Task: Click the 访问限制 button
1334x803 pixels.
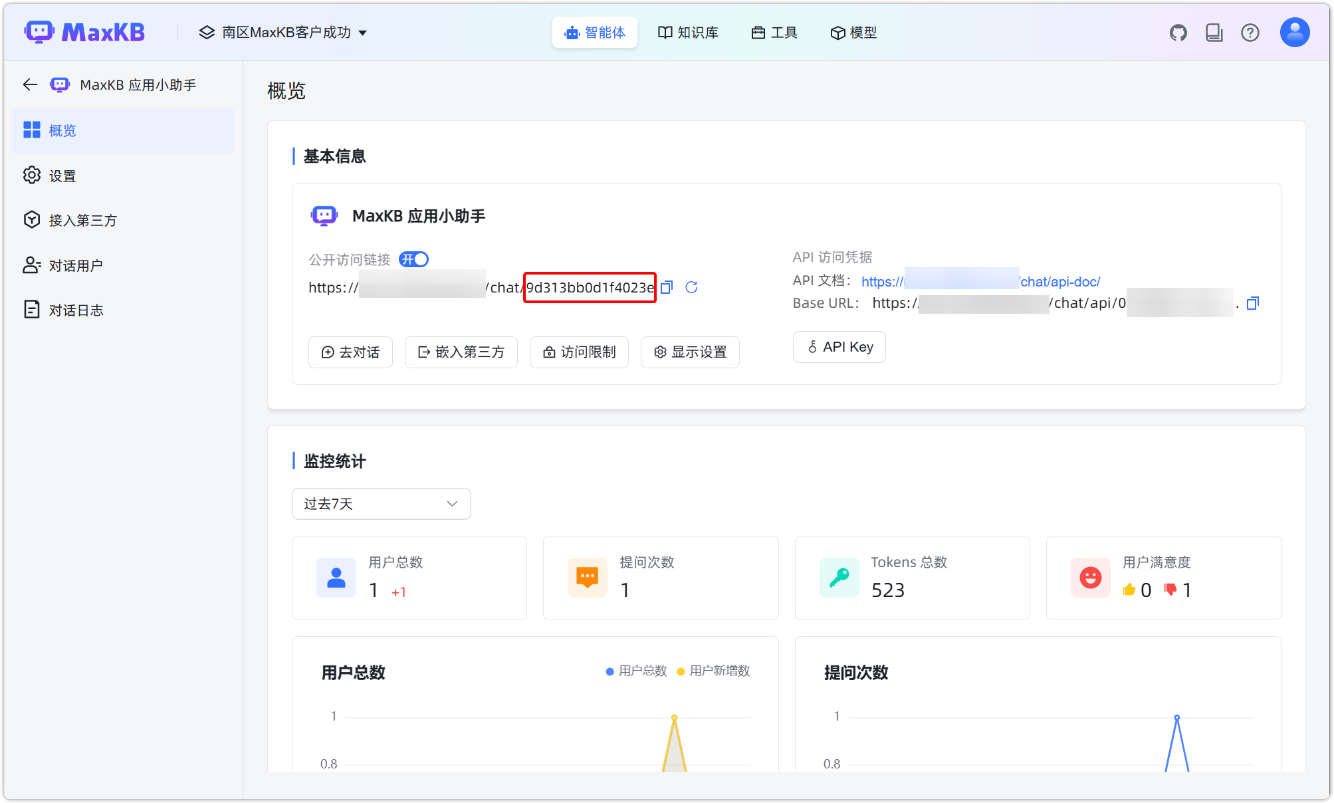Action: pyautogui.click(x=579, y=352)
